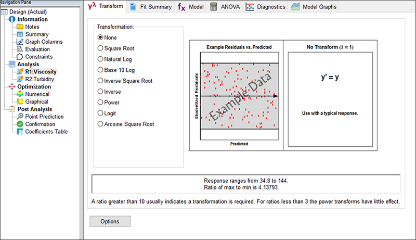Click the Point Prediction icon

[20, 117]
